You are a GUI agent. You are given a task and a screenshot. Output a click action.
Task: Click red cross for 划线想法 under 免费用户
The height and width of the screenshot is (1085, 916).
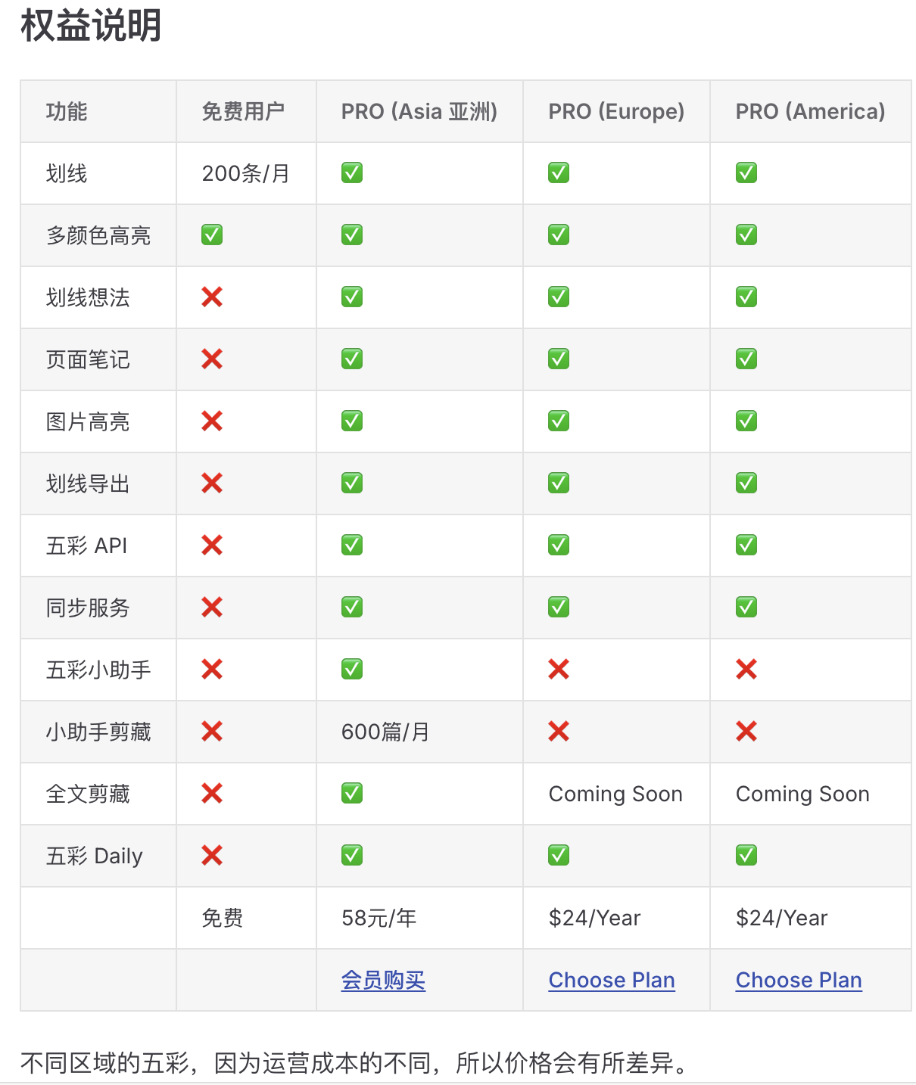[x=212, y=297]
